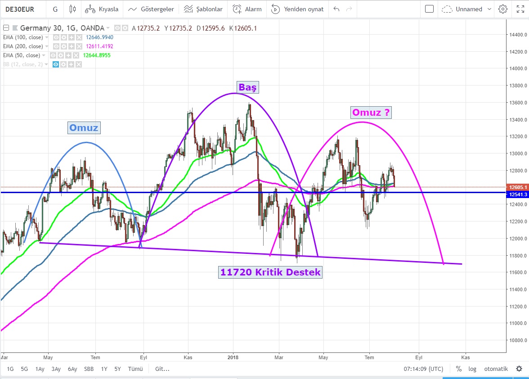Toggle visibility of the BB indicator
Viewport: 529px width, 379px height.
56,65
